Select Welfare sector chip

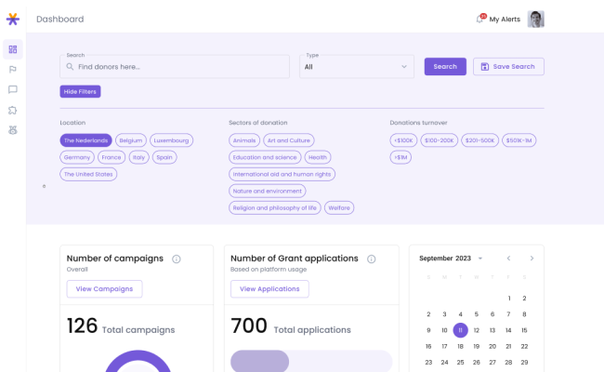coord(339,207)
